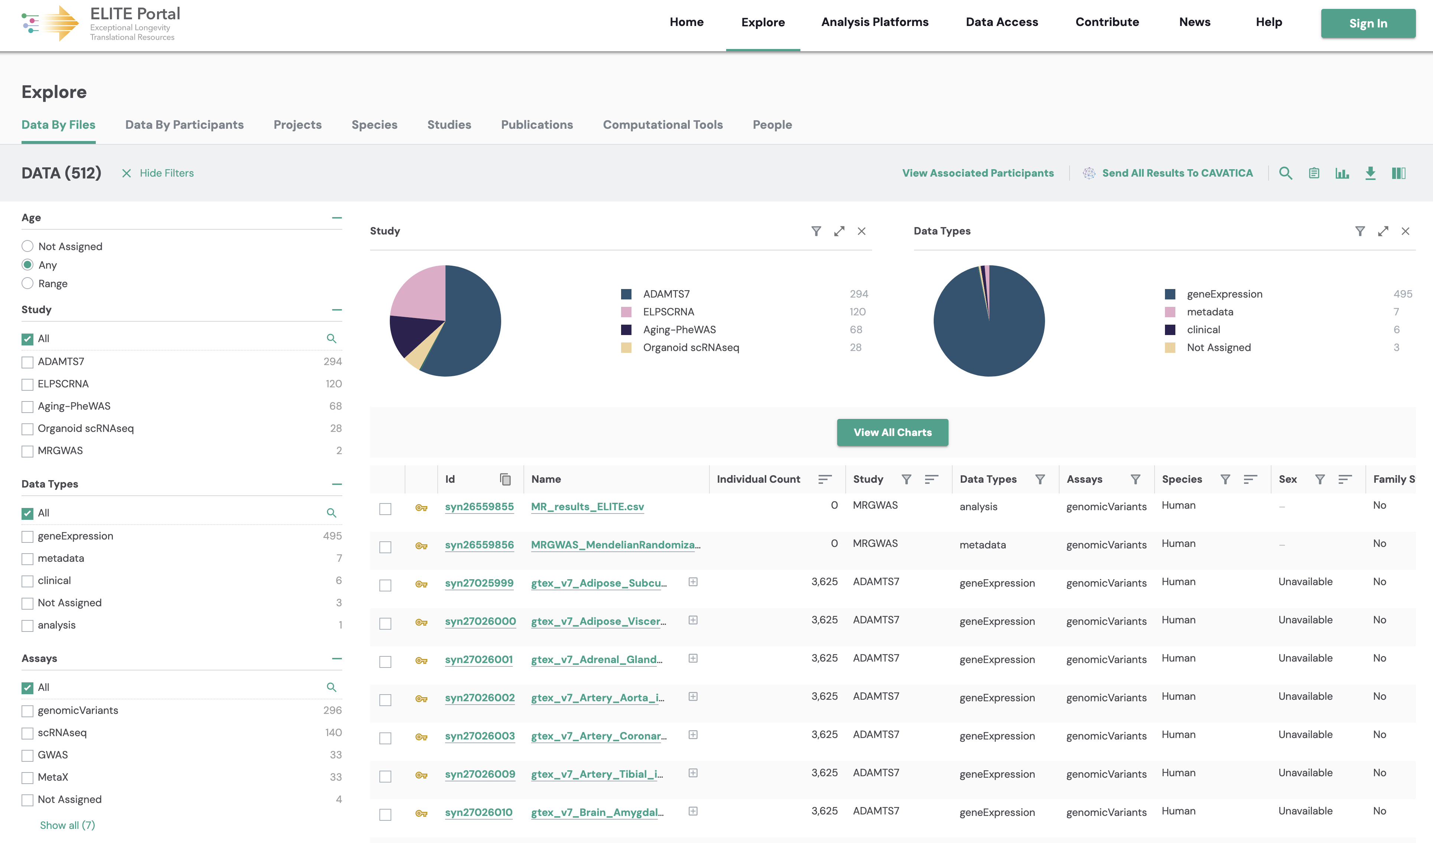
Task: Filter the Species table column
Action: (1225, 479)
